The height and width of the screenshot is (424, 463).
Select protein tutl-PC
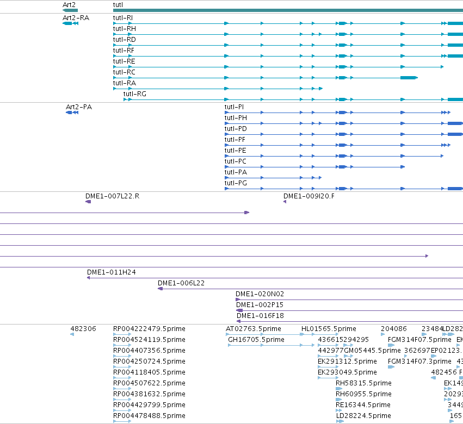click(236, 161)
